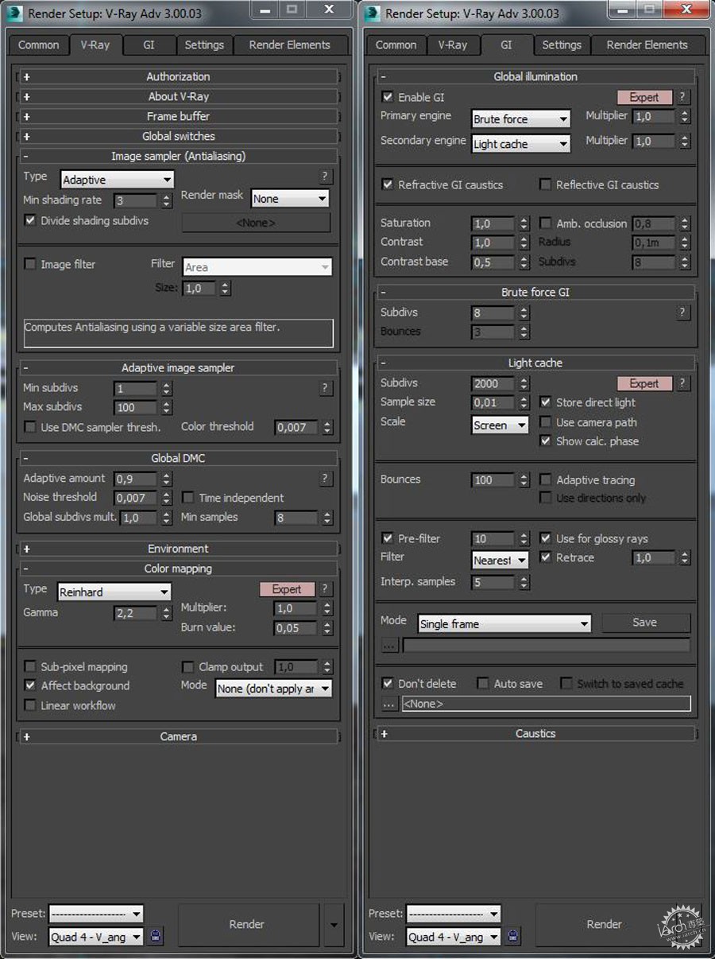This screenshot has height=959, width=715.
Task: Enable Use DMC sampler thresh. option
Action: click(x=30, y=427)
